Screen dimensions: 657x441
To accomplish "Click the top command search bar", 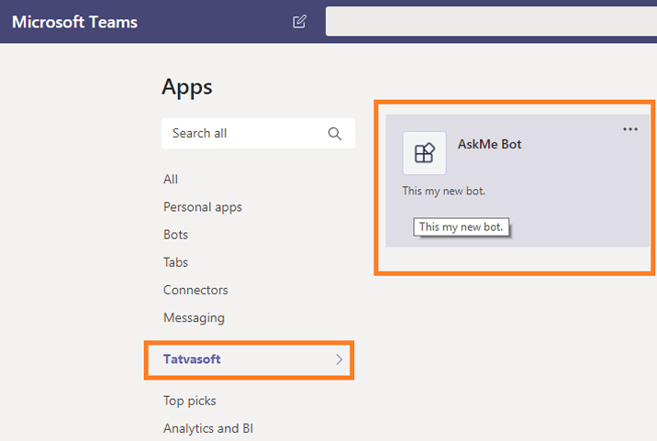I will click(x=491, y=21).
